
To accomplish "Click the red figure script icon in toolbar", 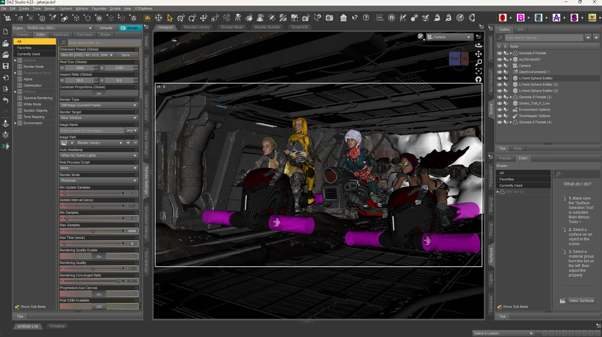I will 502,18.
